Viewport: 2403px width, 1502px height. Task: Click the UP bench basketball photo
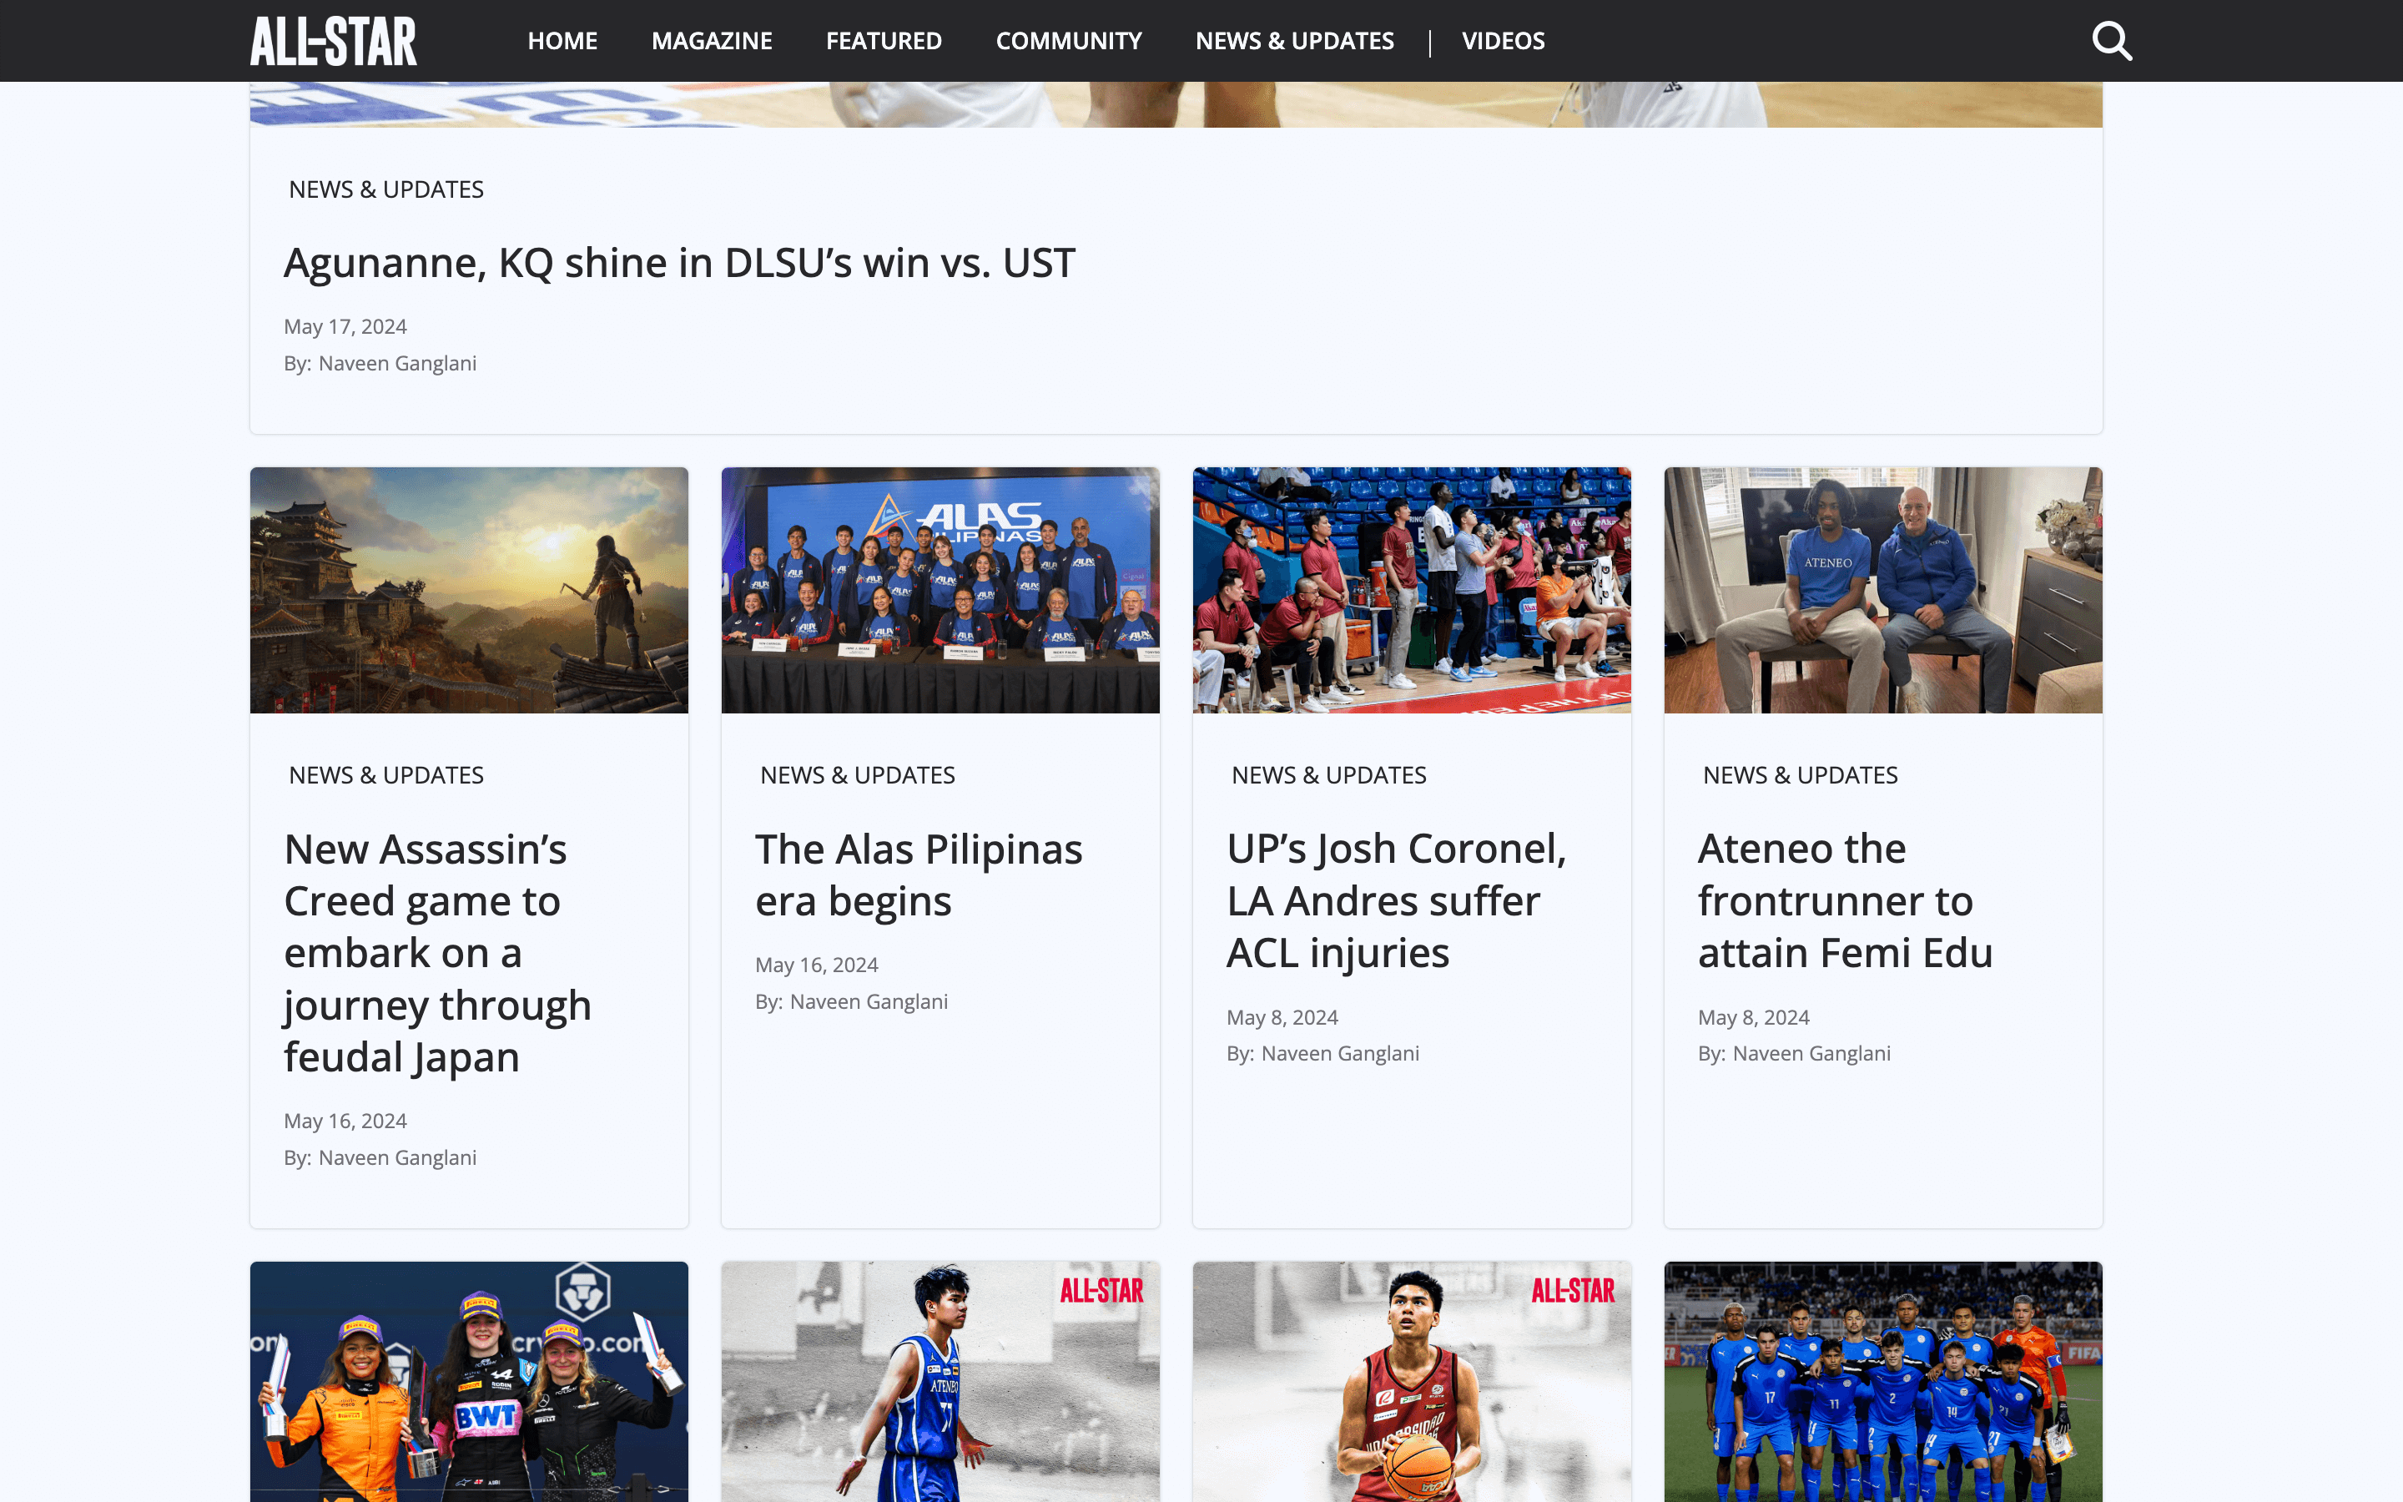(1412, 590)
